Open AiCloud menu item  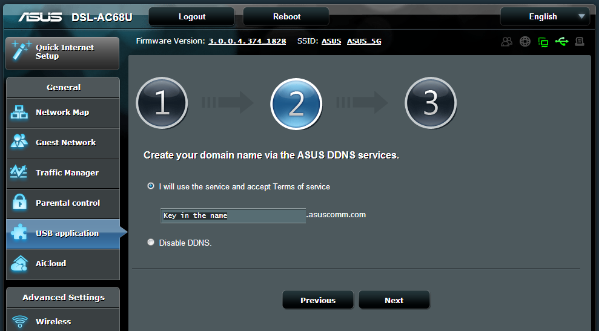[x=63, y=264]
